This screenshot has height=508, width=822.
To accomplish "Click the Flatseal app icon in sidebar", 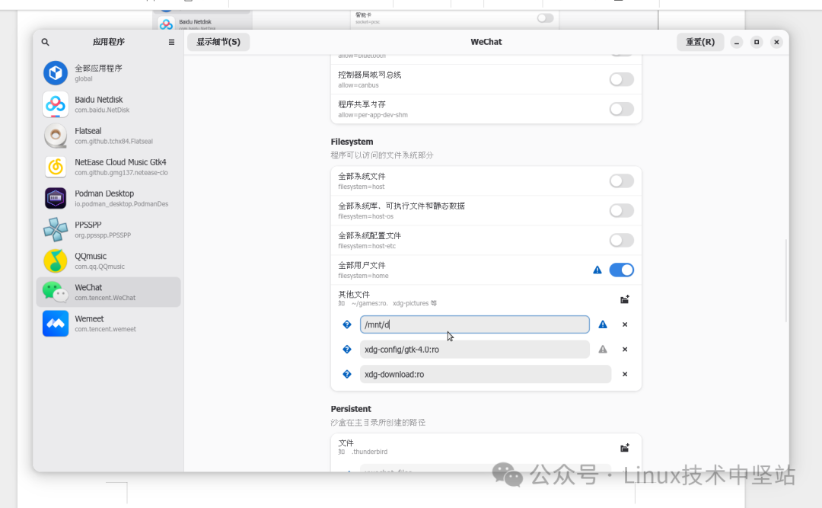I will (54, 135).
